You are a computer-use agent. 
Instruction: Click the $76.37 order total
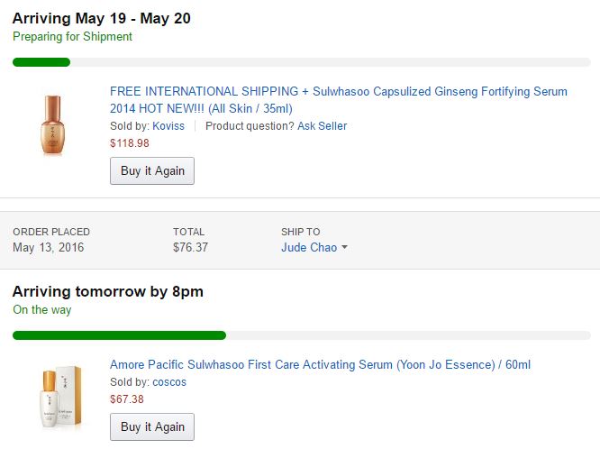[190, 247]
